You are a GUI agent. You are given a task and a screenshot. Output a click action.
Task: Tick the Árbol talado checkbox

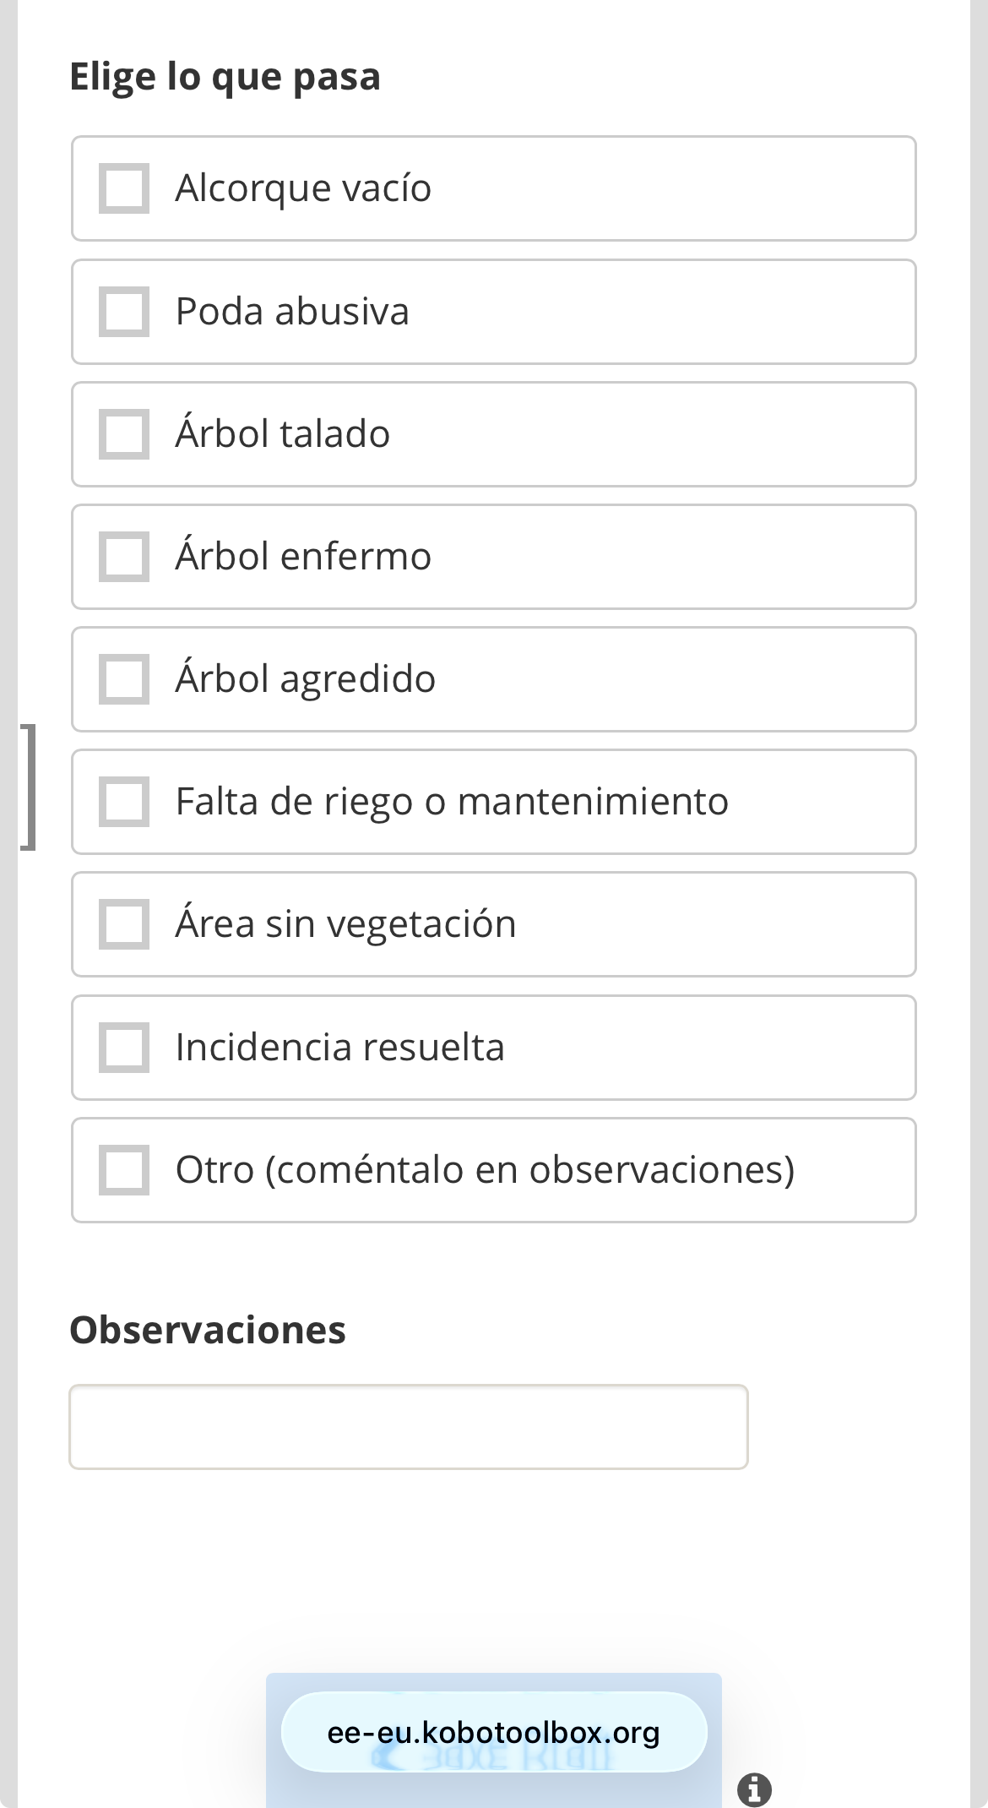tap(124, 434)
